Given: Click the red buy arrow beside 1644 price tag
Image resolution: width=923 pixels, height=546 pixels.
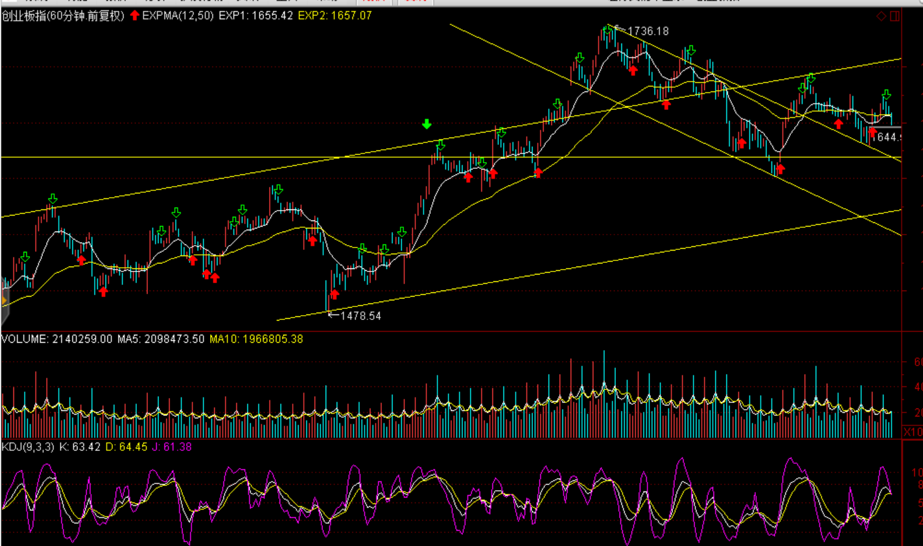Looking at the screenshot, I should pyautogui.click(x=872, y=131).
